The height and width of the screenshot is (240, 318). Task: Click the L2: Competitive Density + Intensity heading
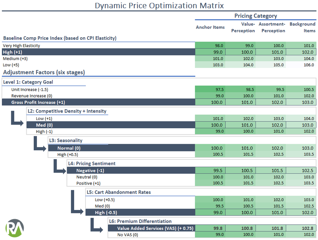(67, 111)
